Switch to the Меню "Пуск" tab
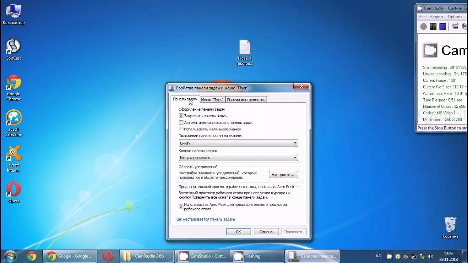This screenshot has height=263, width=468. point(212,99)
